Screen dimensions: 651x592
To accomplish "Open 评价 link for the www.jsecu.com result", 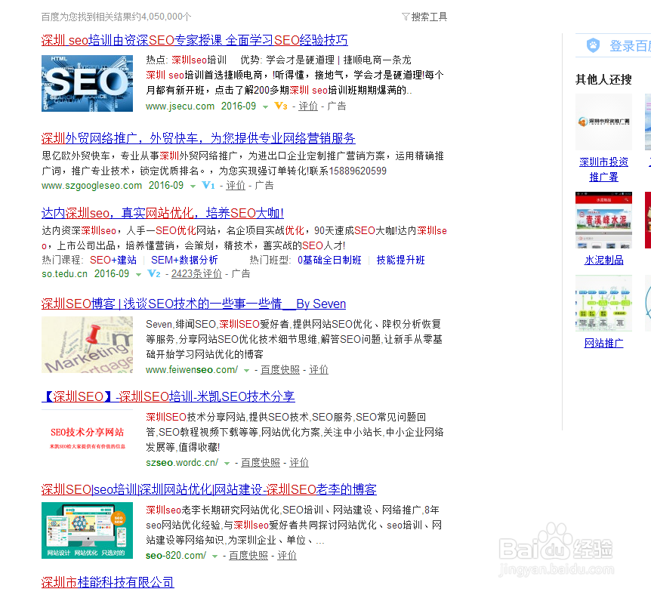I will click(x=308, y=106).
